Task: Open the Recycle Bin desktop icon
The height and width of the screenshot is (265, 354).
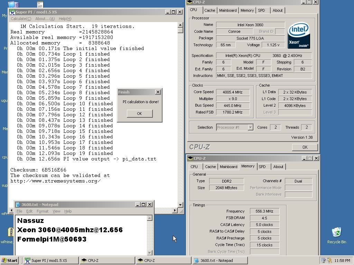Action: [337, 235]
